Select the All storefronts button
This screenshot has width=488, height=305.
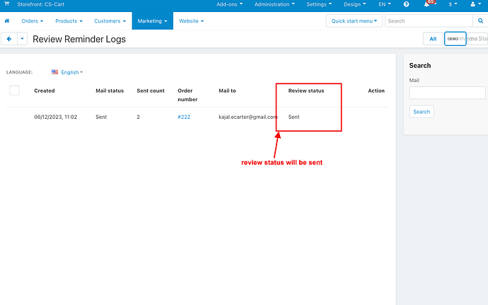tap(432, 39)
